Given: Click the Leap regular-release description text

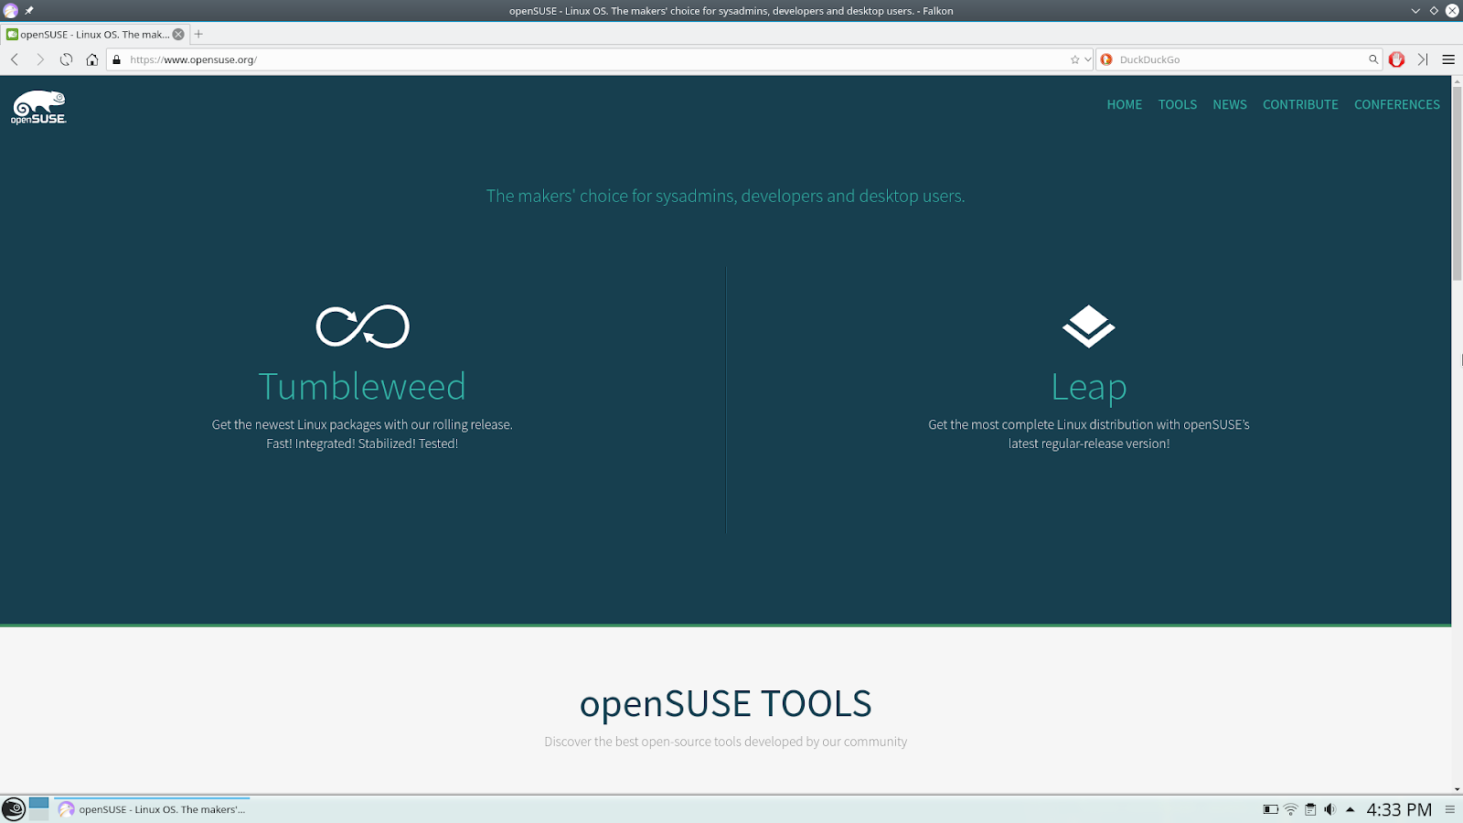Looking at the screenshot, I should click(x=1089, y=434).
